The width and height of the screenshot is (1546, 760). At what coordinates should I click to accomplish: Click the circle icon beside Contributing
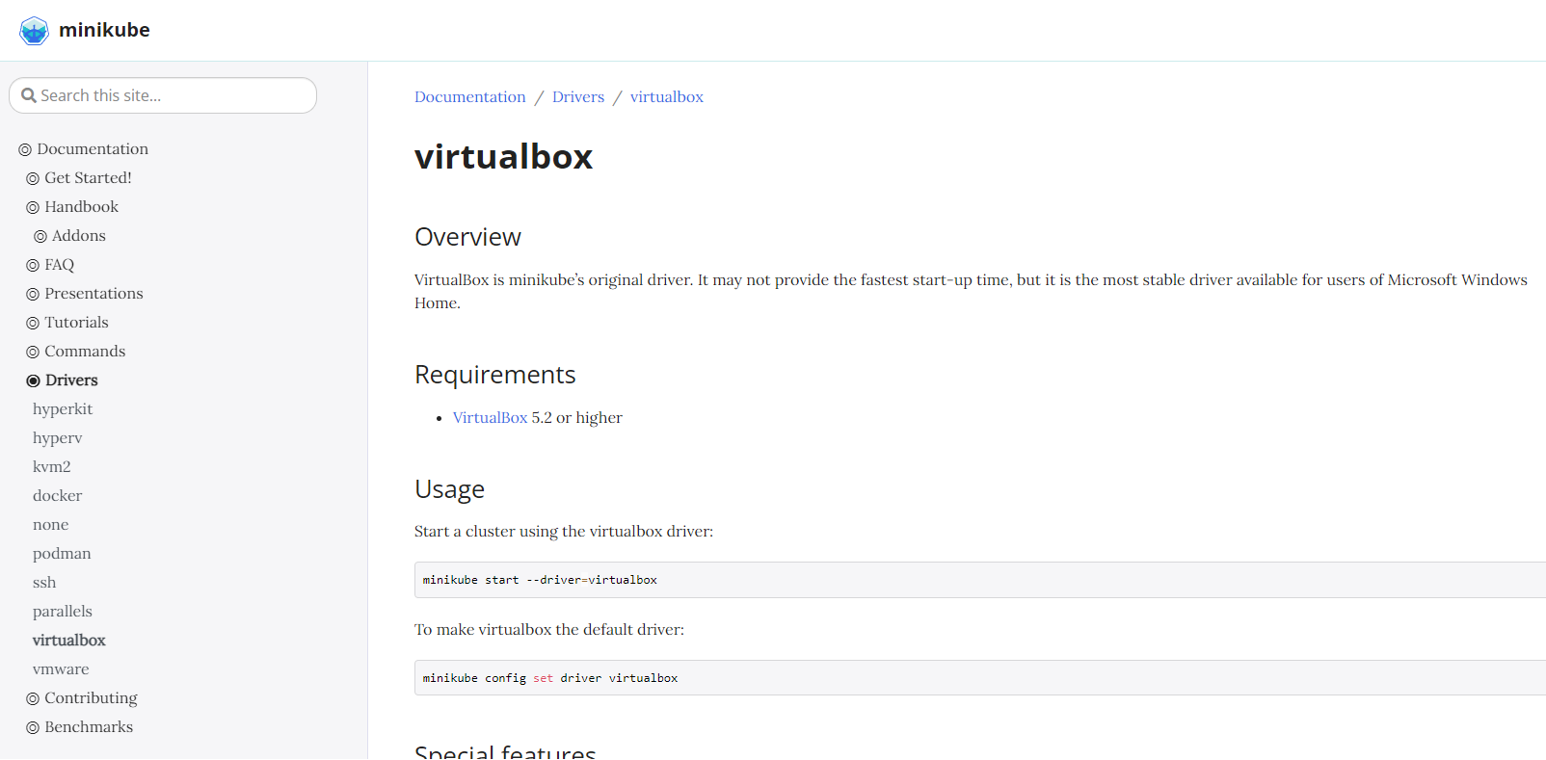[x=33, y=699]
